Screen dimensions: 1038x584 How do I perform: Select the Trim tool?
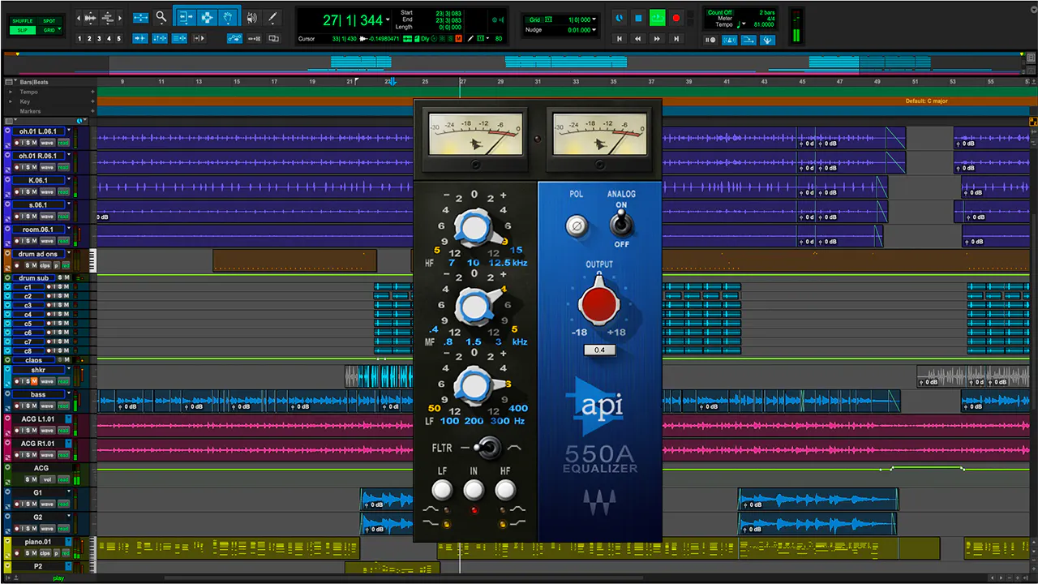pyautogui.click(x=187, y=17)
